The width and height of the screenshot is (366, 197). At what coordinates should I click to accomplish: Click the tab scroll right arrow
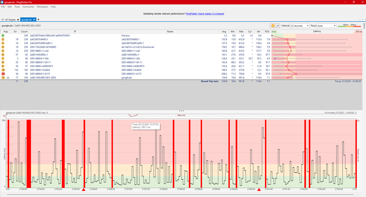(363, 20)
